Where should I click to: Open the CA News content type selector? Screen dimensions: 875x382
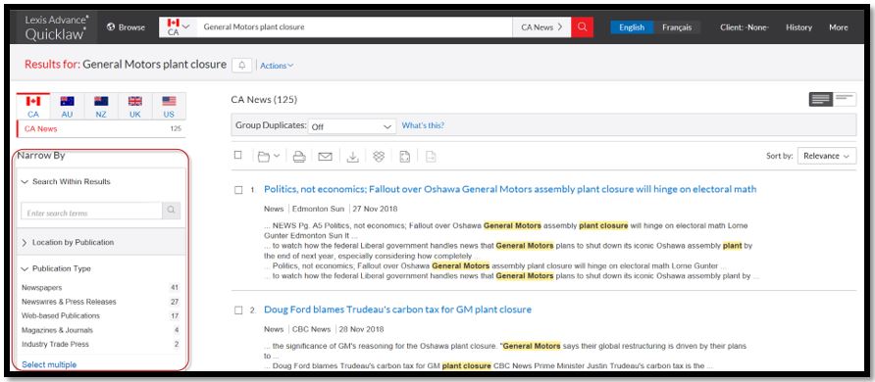click(x=541, y=26)
